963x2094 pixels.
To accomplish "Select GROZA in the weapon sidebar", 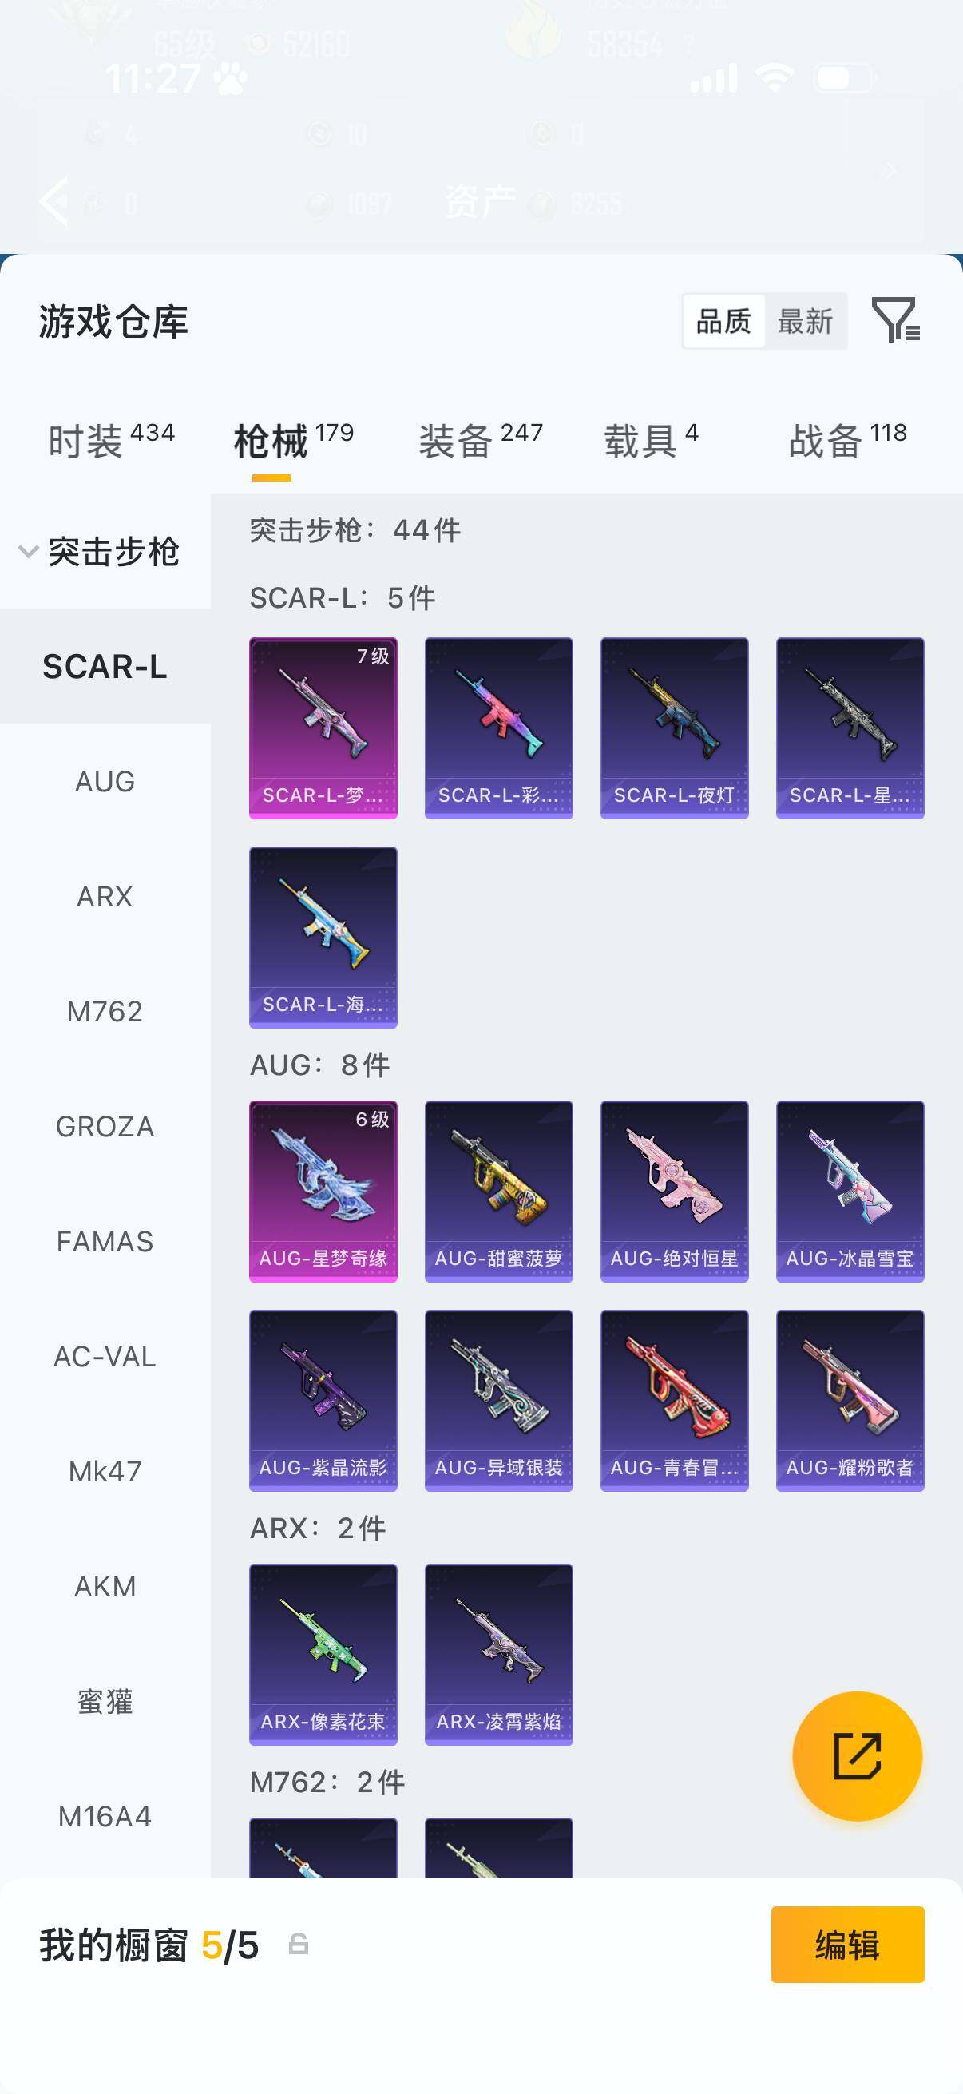I will [x=105, y=1127].
